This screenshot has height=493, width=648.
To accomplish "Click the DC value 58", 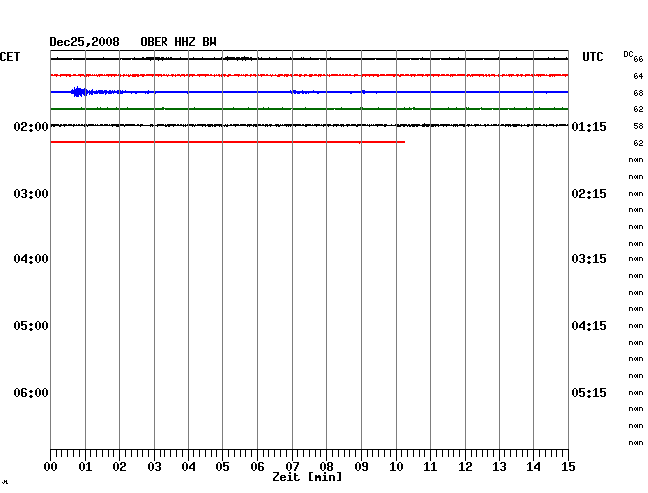I will (x=638, y=126).
